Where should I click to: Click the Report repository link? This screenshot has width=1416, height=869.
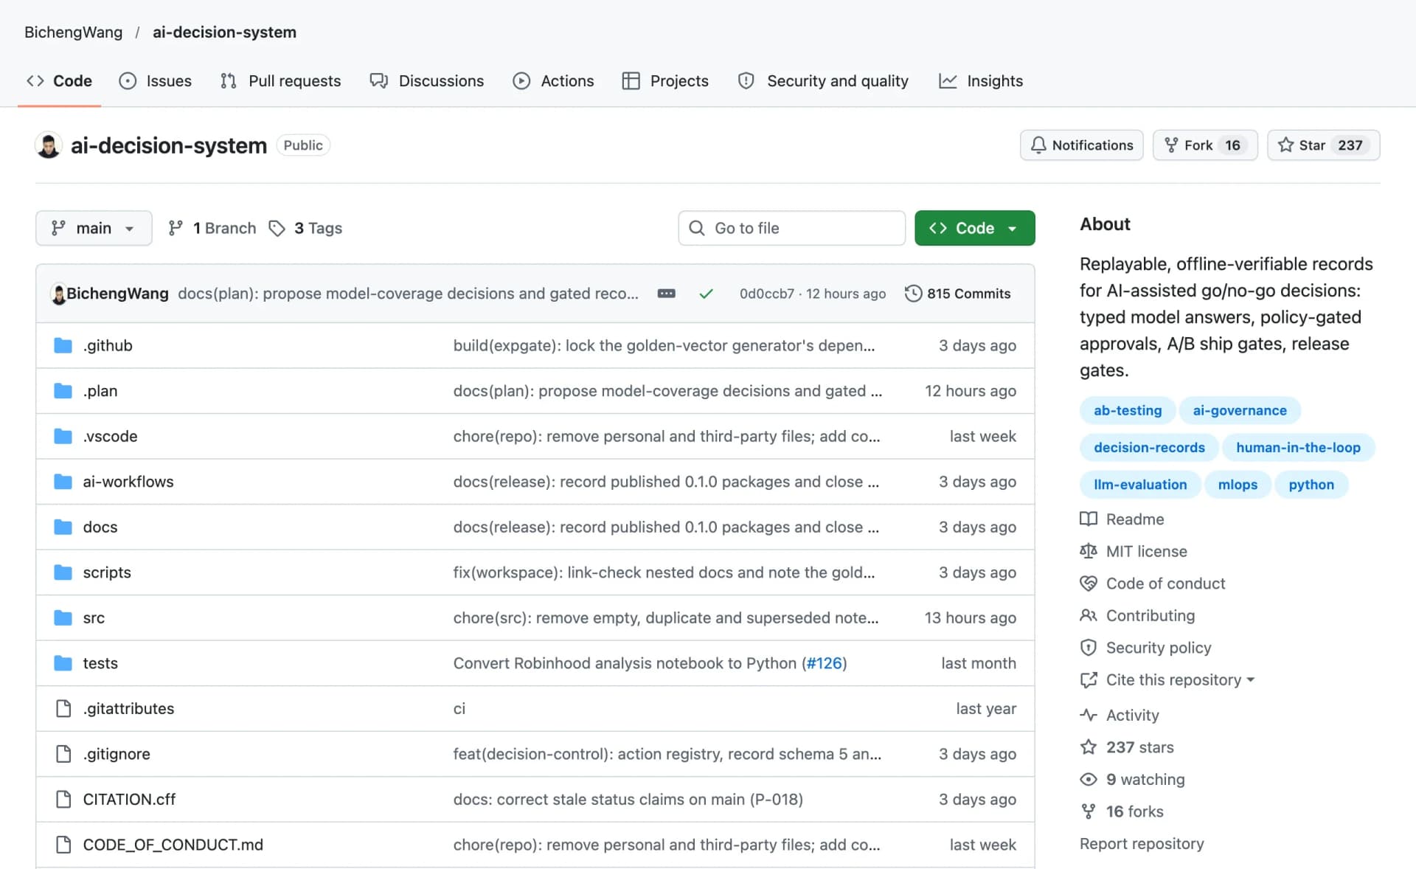coord(1142,844)
